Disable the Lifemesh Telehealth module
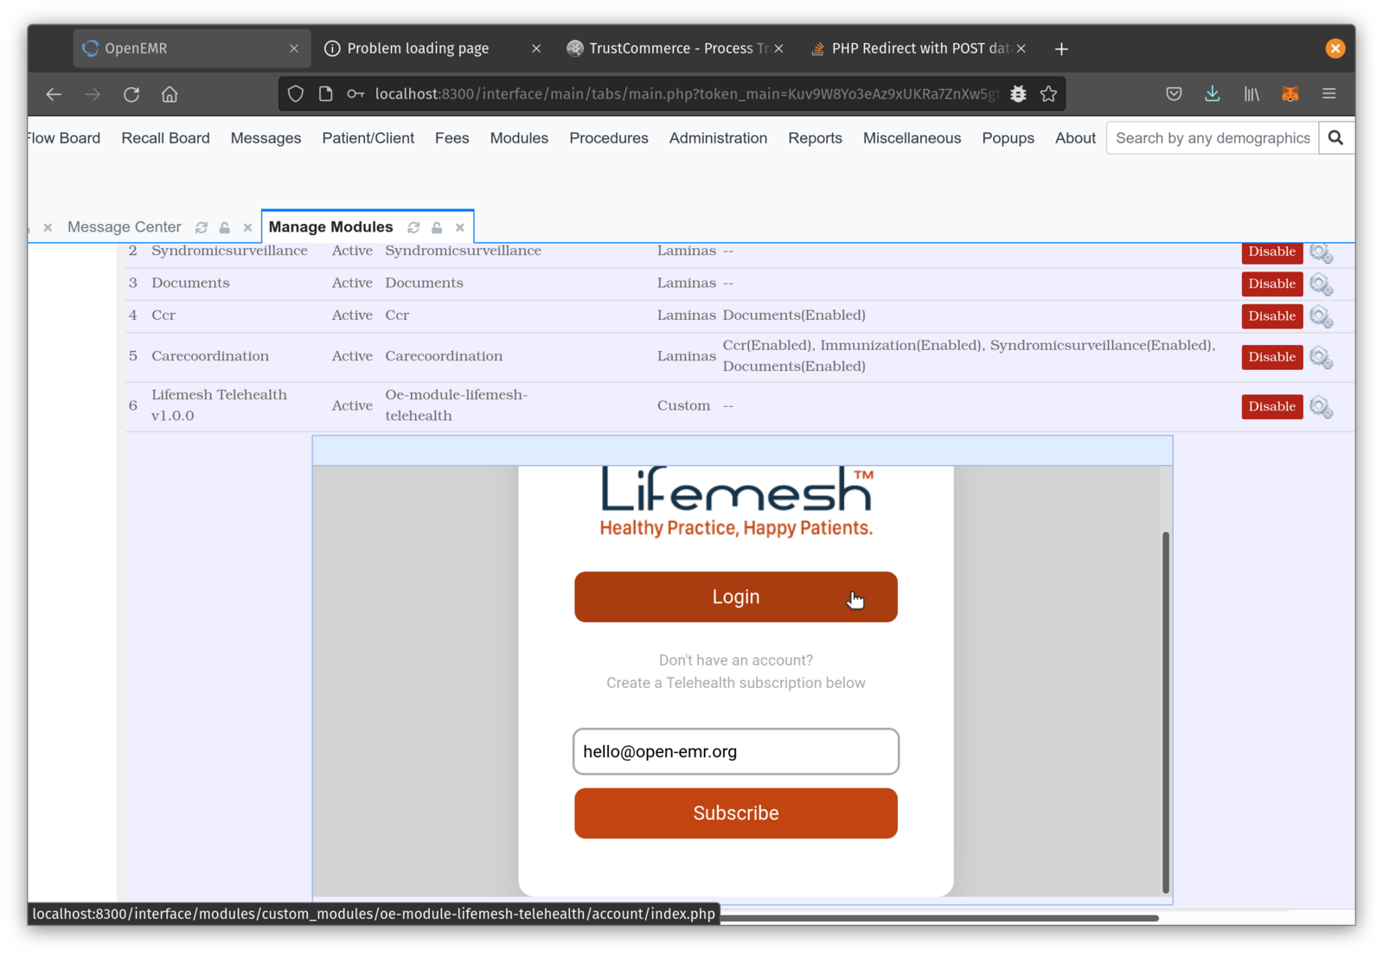 (1271, 406)
